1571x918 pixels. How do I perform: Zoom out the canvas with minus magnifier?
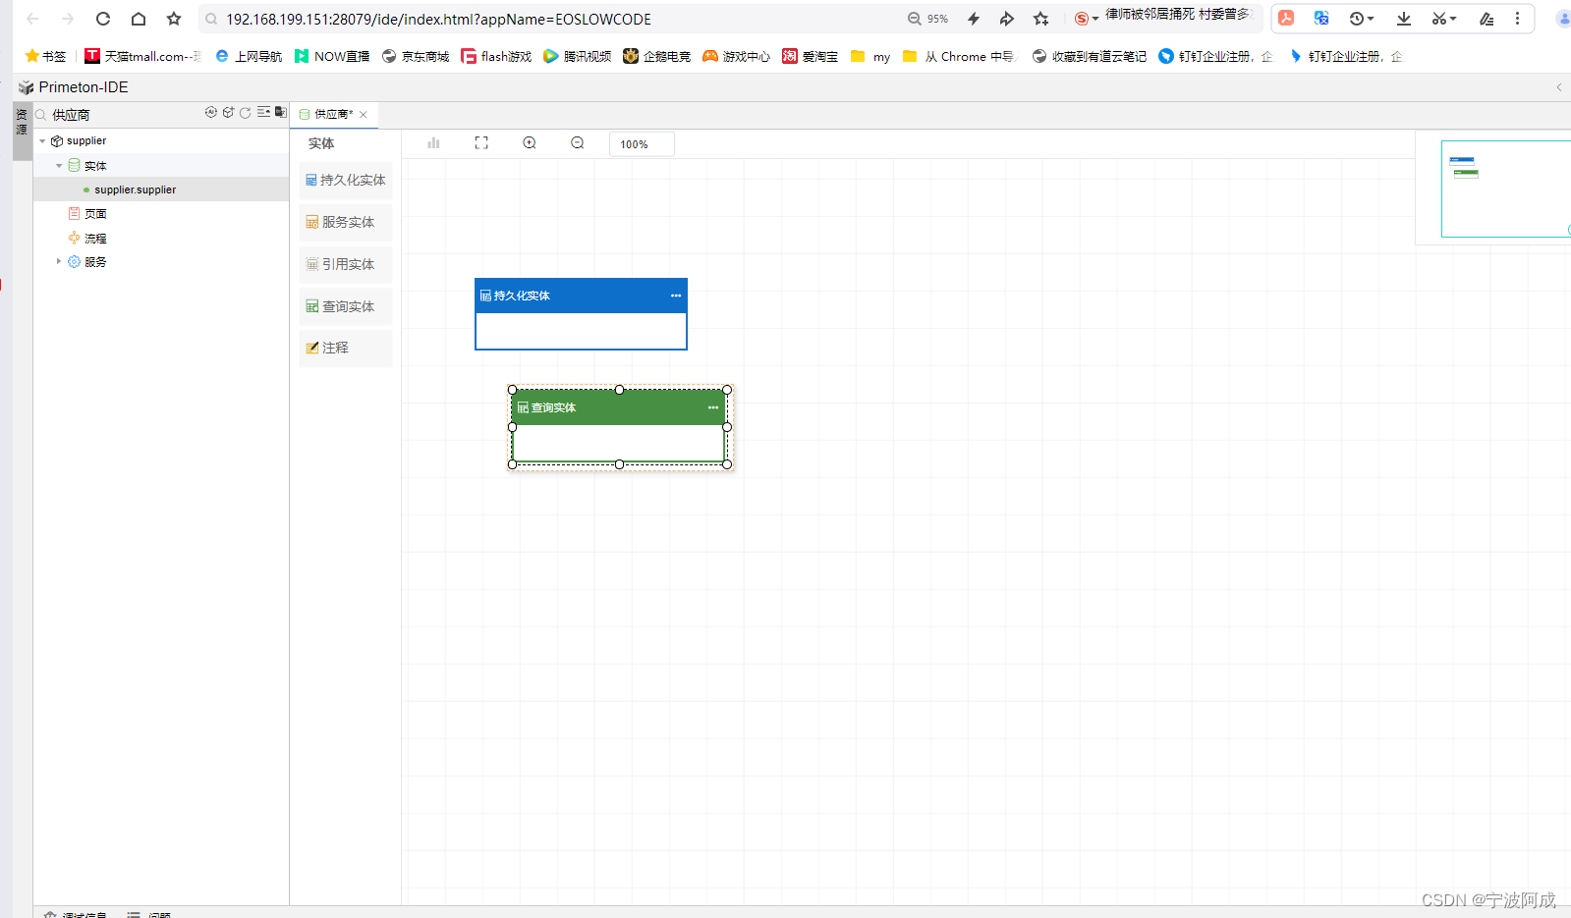(578, 143)
